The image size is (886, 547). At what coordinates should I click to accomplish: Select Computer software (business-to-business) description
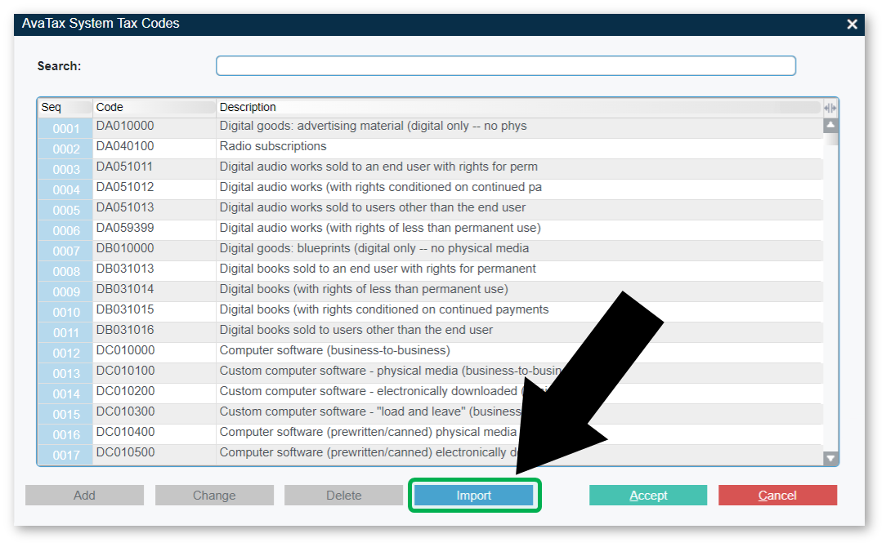coord(334,350)
